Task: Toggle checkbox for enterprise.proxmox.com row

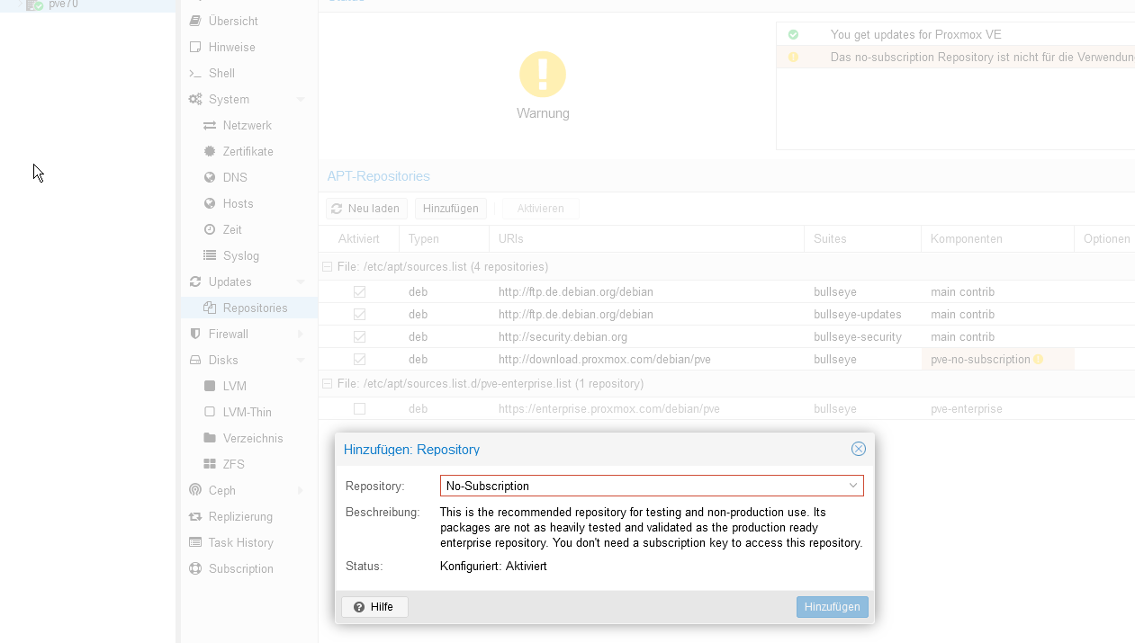Action: pos(359,408)
